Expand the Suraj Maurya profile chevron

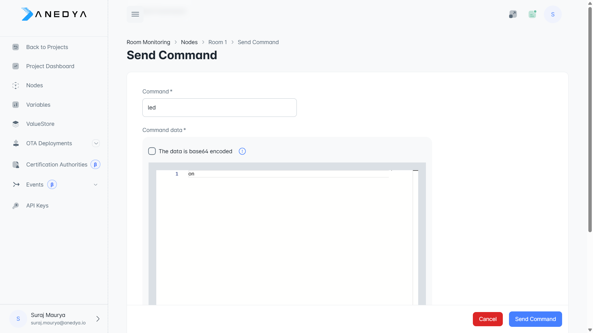[x=98, y=319]
